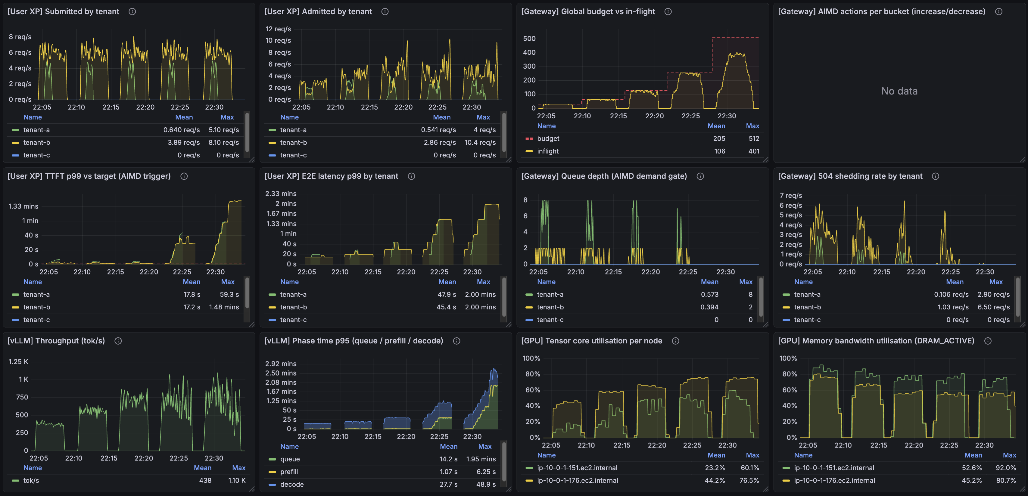Grab resize handle of Global budget panel
This screenshot has height=496, width=1028.
pos(765,160)
